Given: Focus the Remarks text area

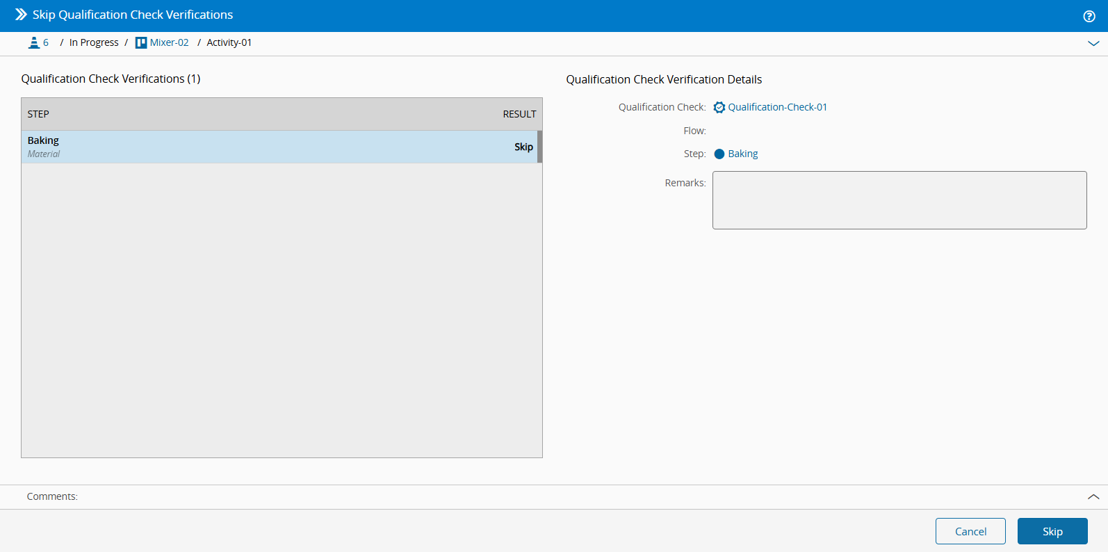Looking at the screenshot, I should pyautogui.click(x=899, y=200).
